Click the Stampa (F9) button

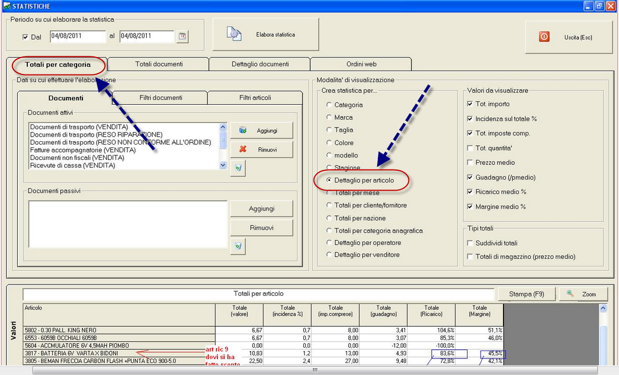click(x=526, y=294)
